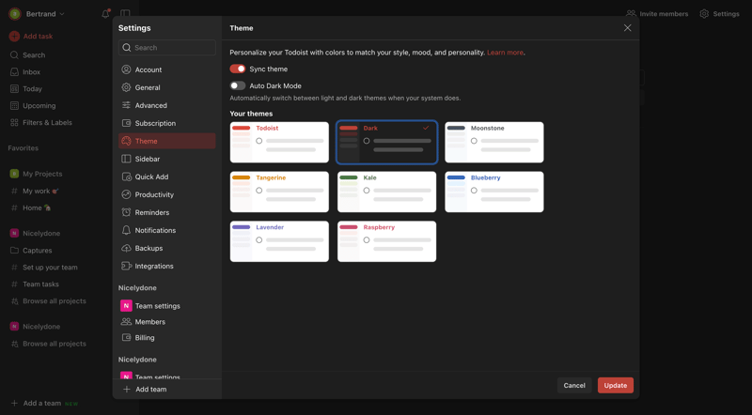Follow the Learn more link
Image resolution: width=752 pixels, height=415 pixels.
(x=505, y=53)
